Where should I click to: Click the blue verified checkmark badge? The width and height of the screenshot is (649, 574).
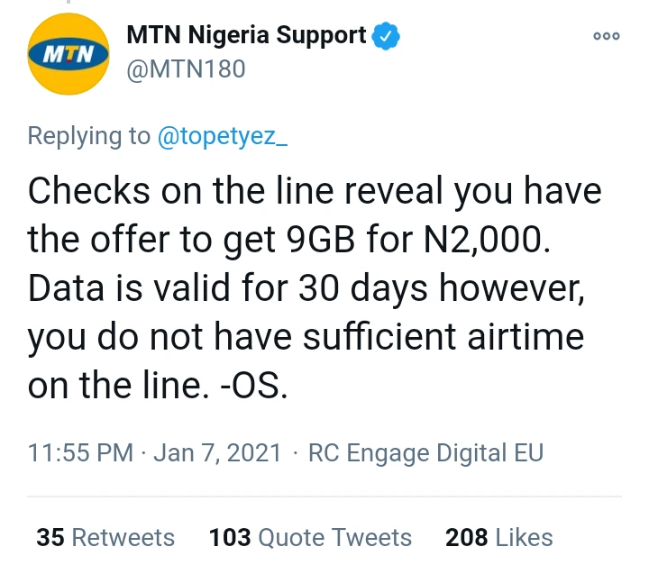pos(388,36)
